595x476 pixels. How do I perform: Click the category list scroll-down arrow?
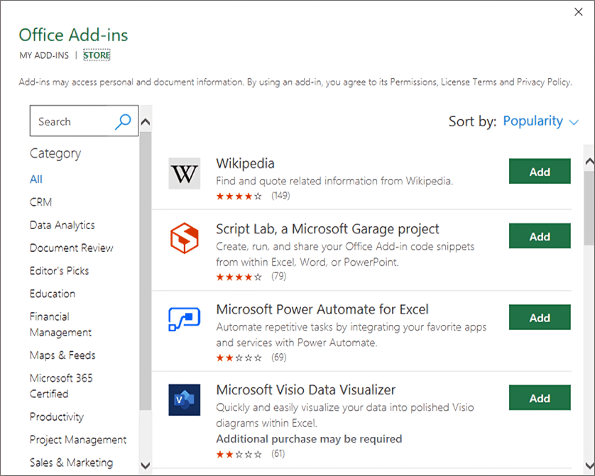click(x=146, y=466)
